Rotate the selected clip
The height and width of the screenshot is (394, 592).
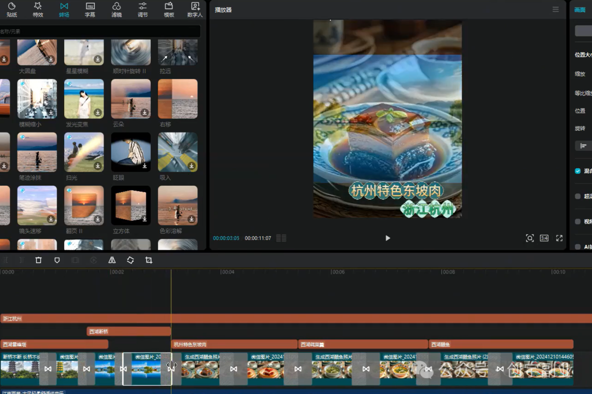pos(130,260)
